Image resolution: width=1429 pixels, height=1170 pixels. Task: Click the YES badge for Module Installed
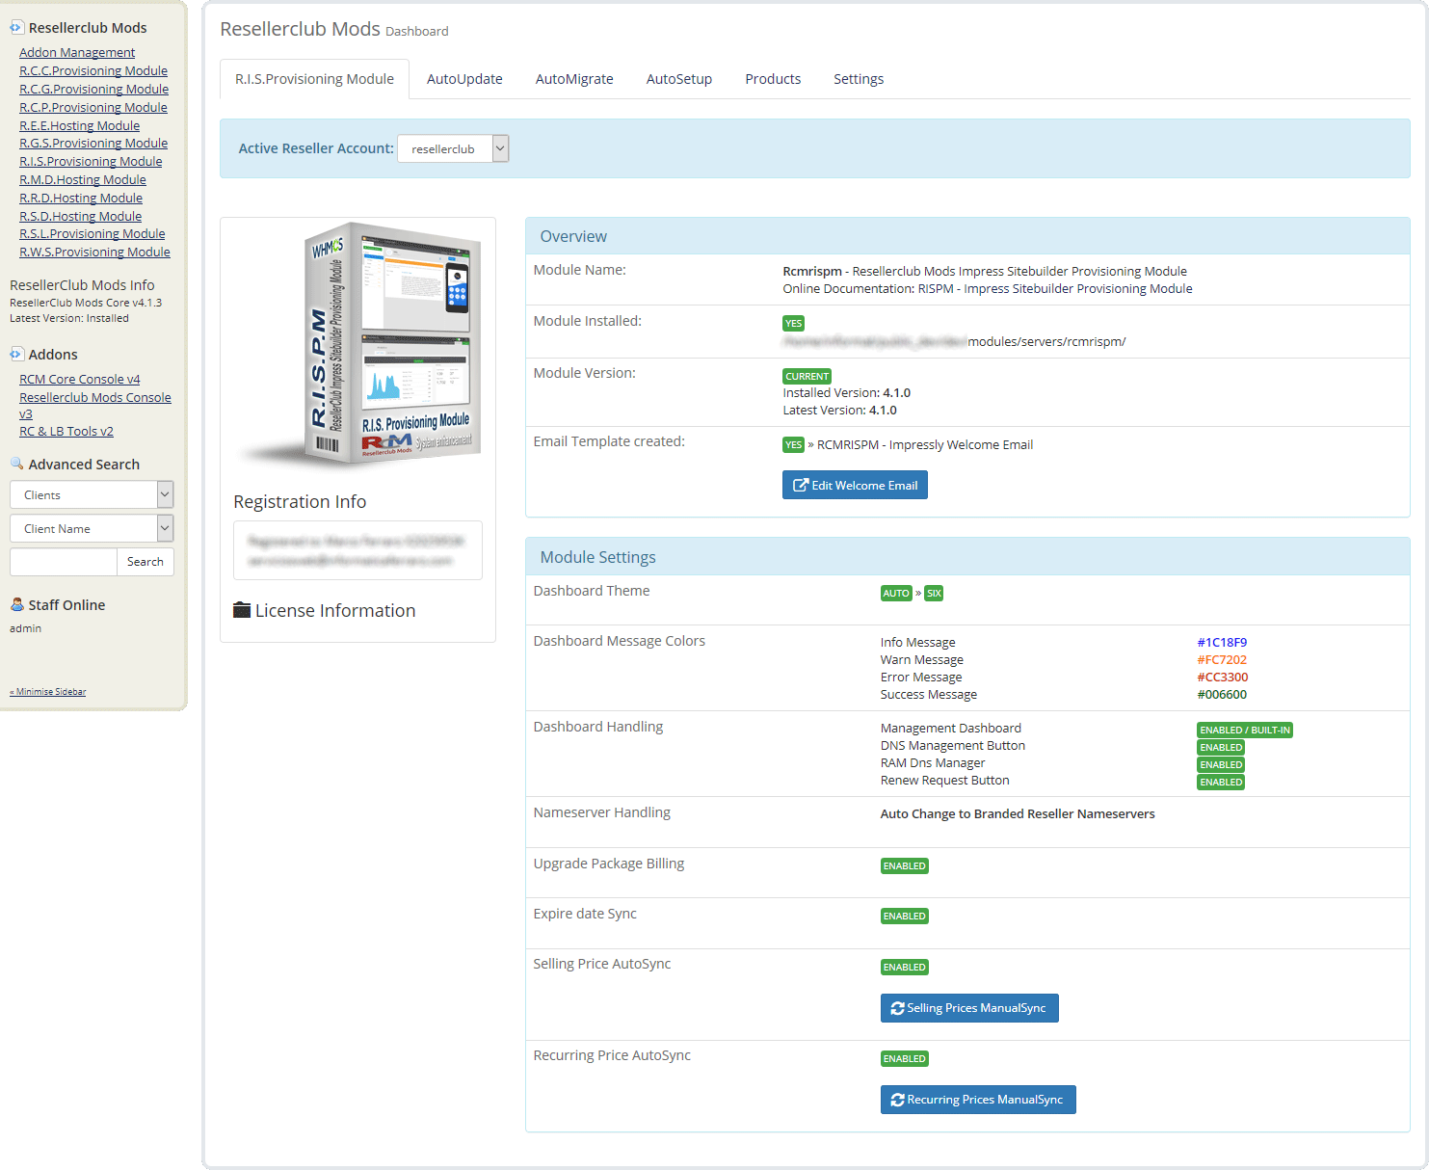point(794,324)
